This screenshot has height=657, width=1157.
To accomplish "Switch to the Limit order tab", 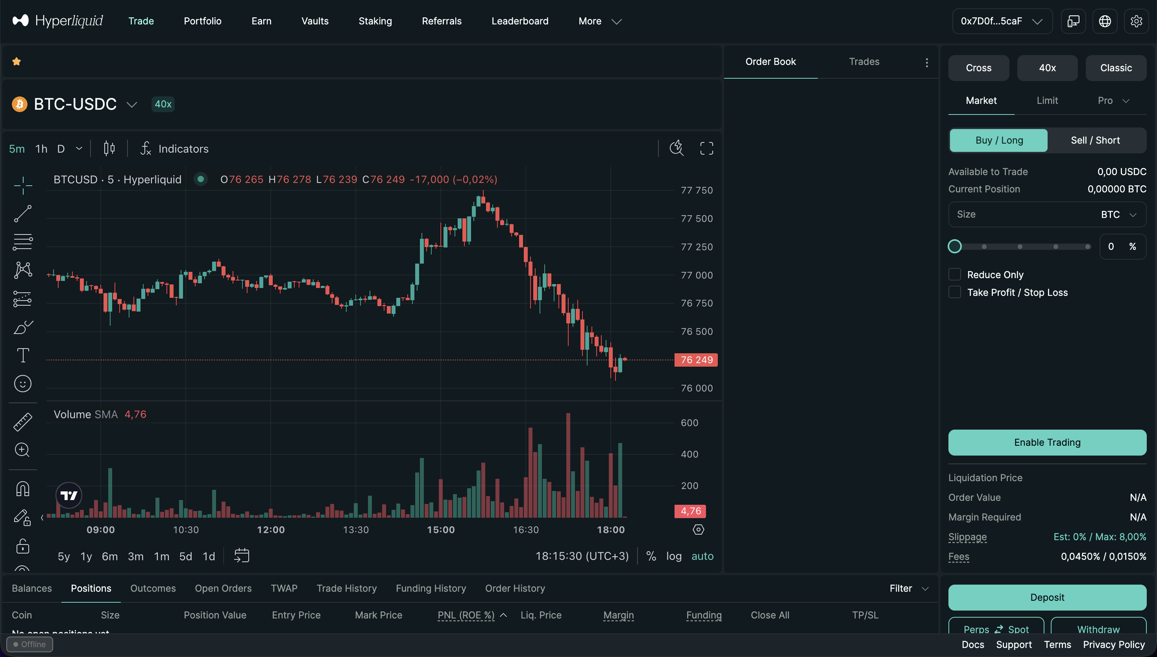I will click(x=1047, y=101).
